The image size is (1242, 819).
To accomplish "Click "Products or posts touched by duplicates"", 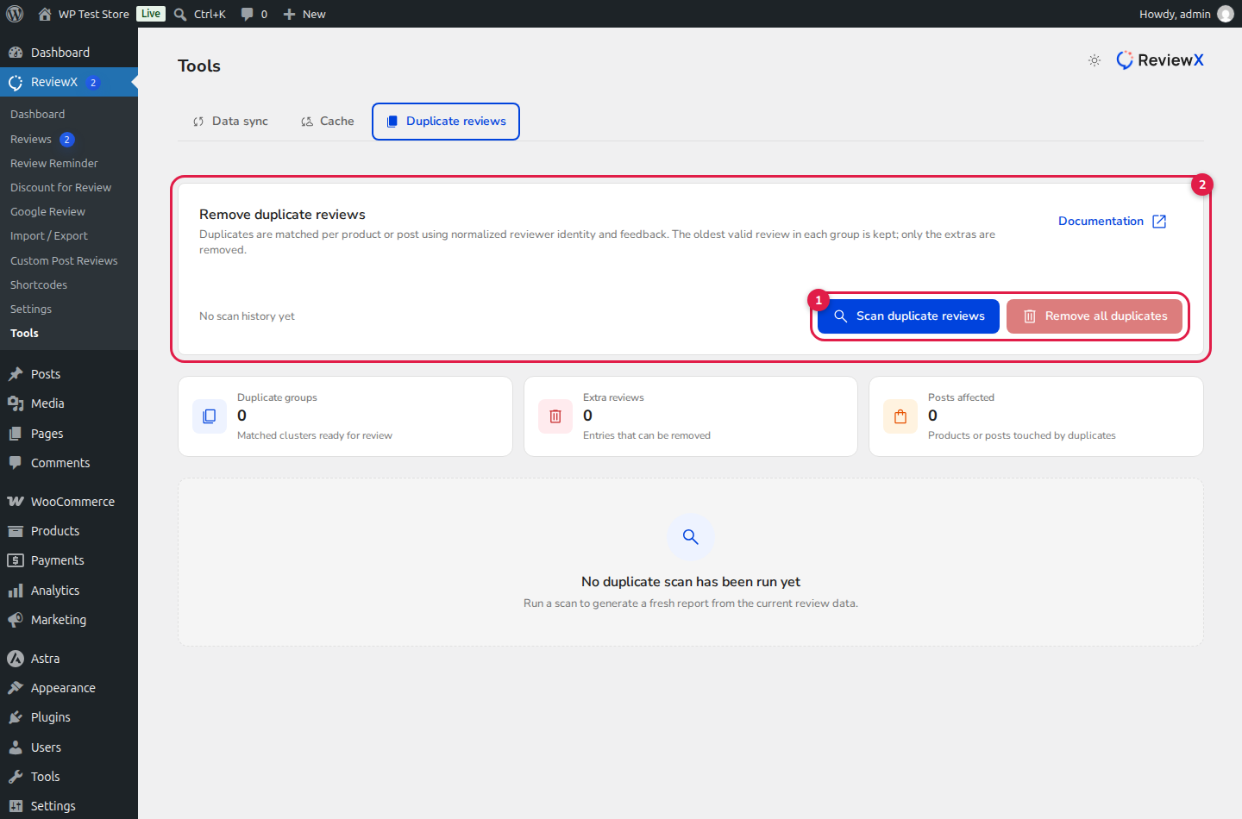I will pos(1022,435).
